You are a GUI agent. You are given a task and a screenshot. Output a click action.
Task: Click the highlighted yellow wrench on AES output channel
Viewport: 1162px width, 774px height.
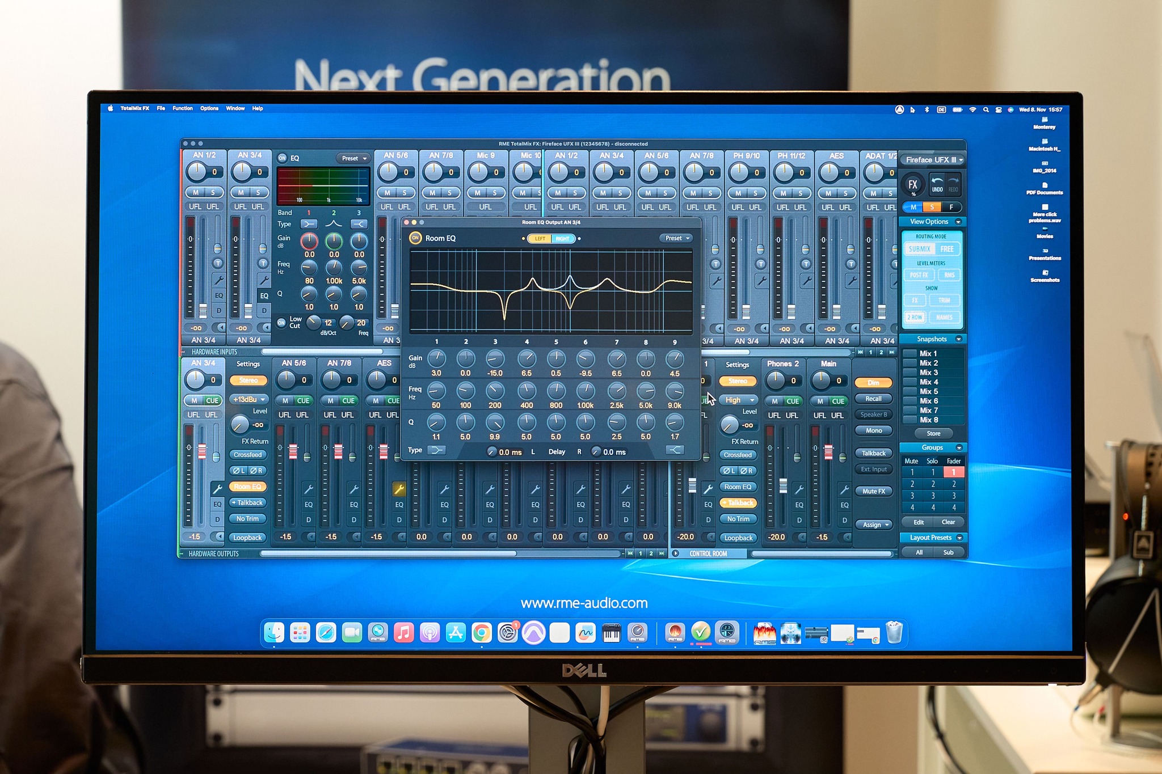pos(399,488)
